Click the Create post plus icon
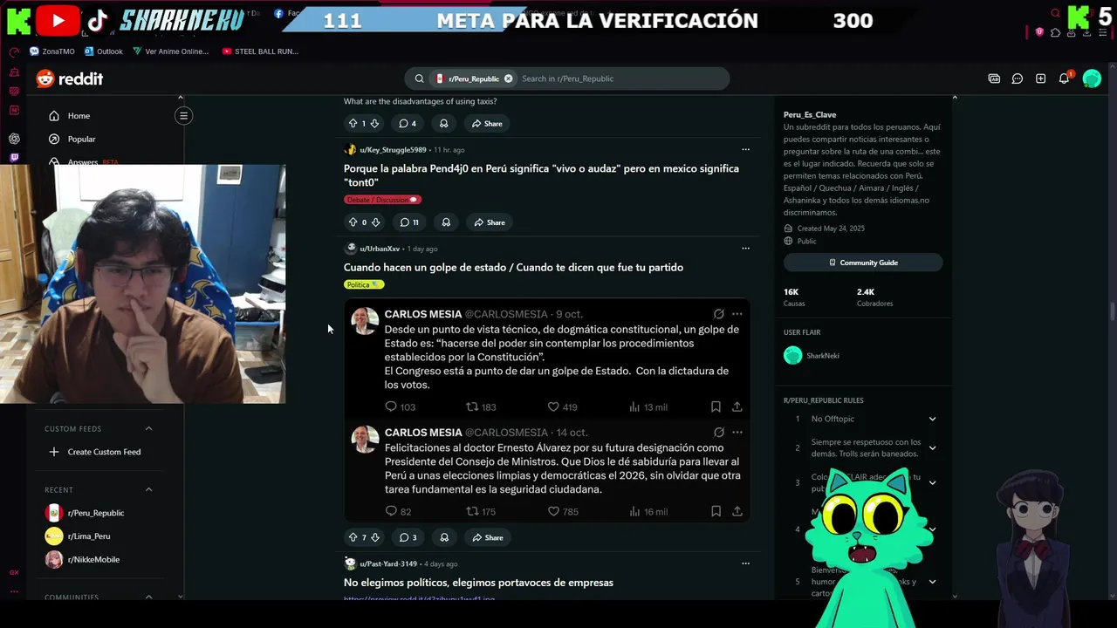Image resolution: width=1117 pixels, height=628 pixels. pos(1040,78)
